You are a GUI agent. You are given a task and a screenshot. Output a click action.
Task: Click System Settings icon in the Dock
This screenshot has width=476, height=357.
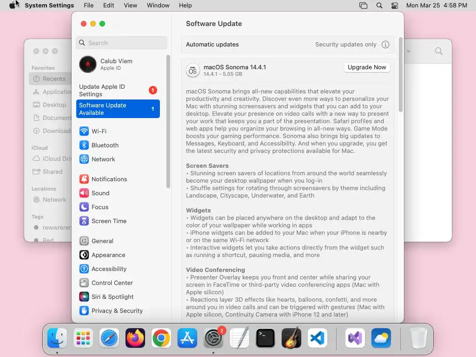213,338
